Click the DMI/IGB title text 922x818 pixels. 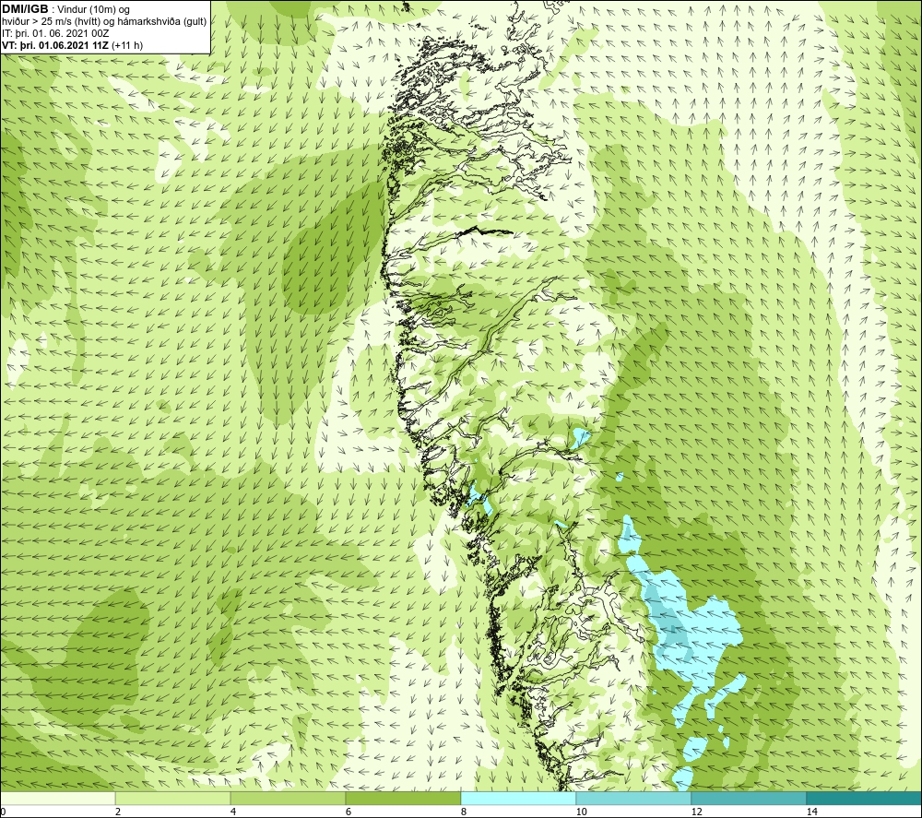click(x=25, y=9)
